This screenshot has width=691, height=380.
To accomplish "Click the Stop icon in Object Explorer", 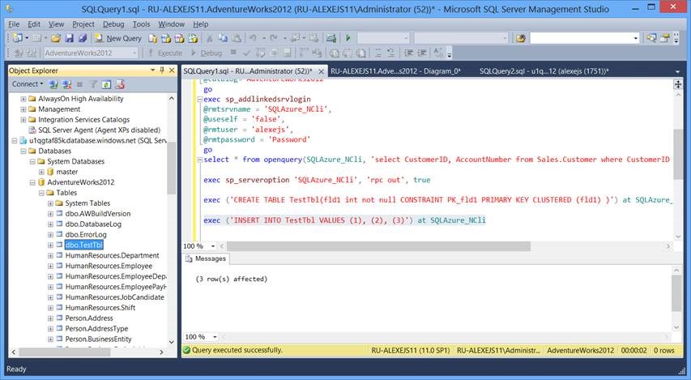I will point(79,84).
